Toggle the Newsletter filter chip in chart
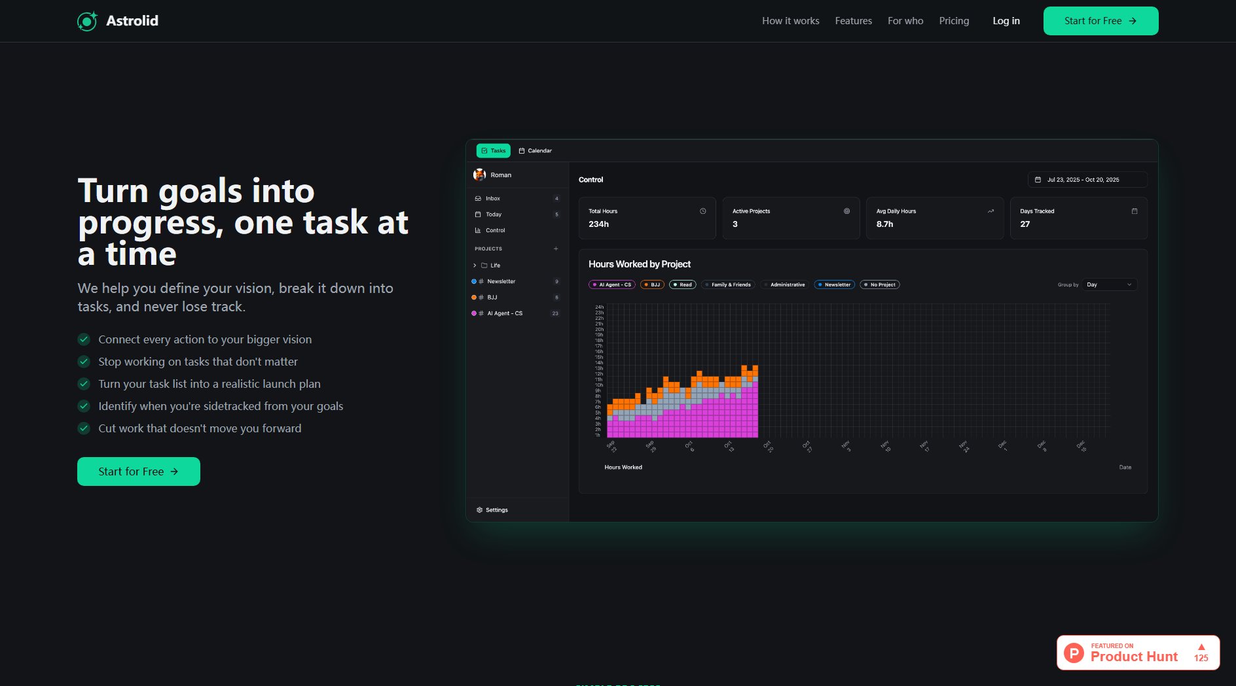 coord(834,284)
